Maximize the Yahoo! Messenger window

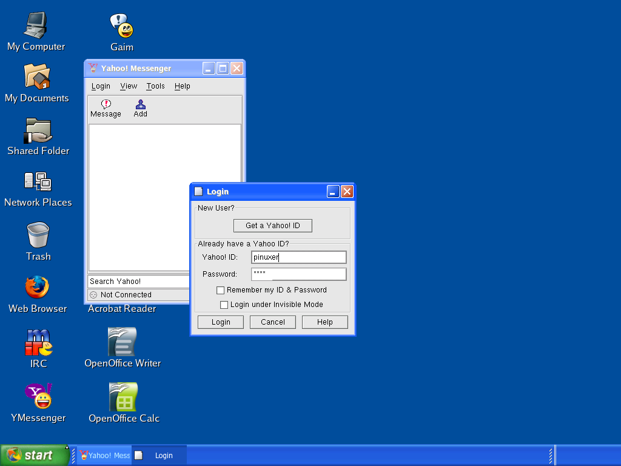click(x=223, y=68)
